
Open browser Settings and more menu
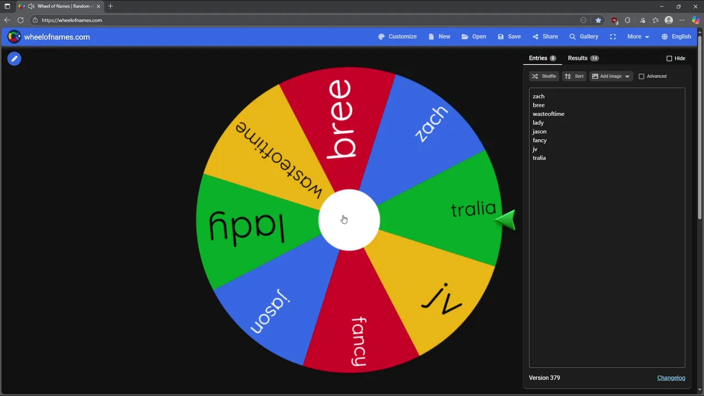click(682, 20)
